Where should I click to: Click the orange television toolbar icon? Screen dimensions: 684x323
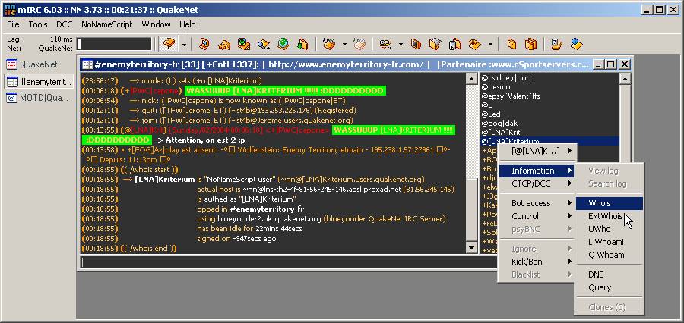click(416, 44)
